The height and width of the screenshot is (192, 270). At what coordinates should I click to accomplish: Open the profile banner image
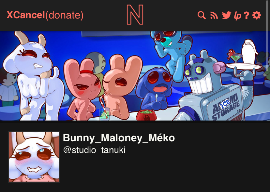[x=135, y=76]
